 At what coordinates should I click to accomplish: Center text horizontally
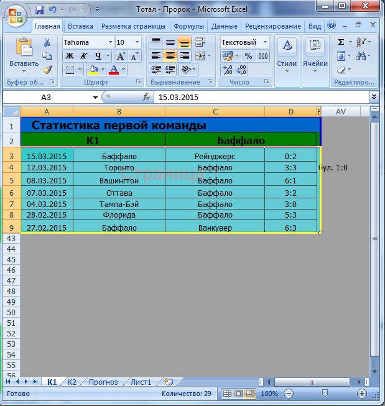click(170, 56)
